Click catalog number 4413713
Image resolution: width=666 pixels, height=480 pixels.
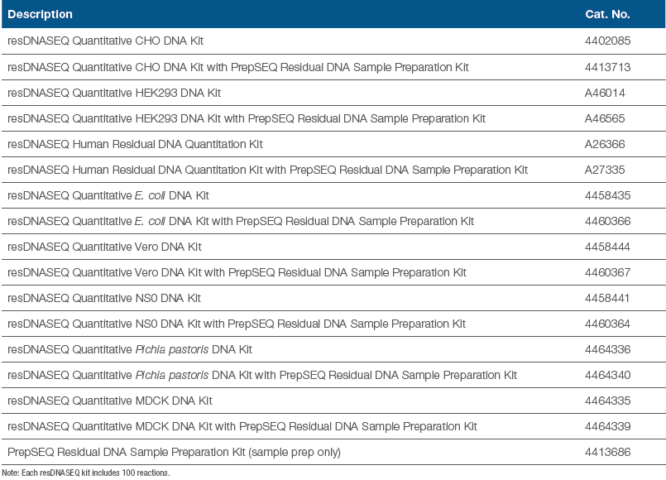coord(607,66)
